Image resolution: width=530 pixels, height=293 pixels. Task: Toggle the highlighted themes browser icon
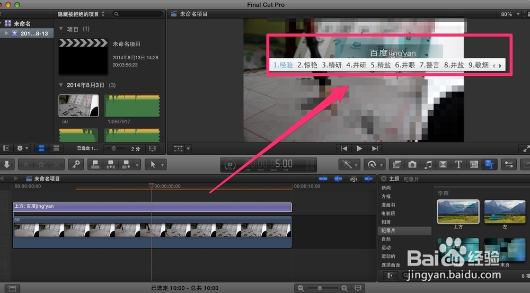click(x=489, y=165)
